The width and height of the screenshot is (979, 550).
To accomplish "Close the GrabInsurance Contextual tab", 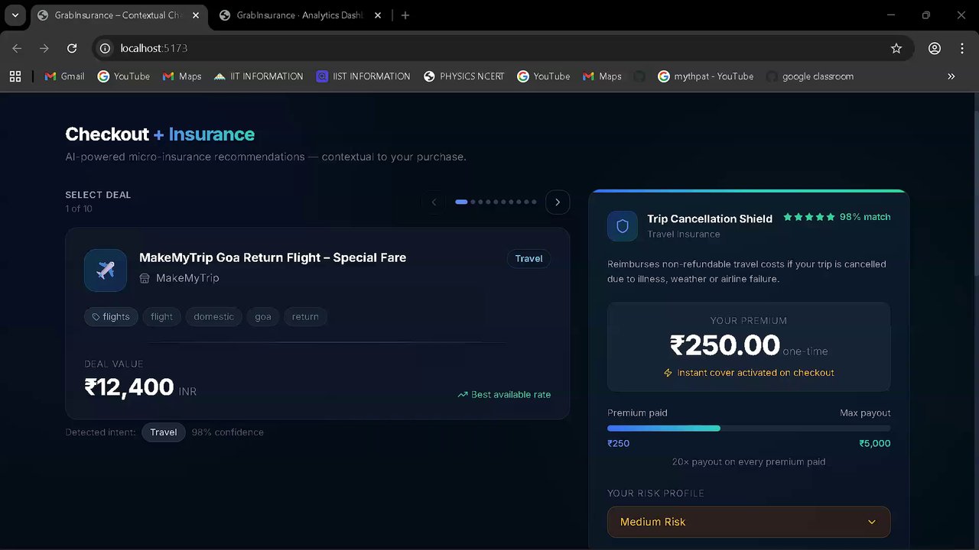I will pyautogui.click(x=196, y=15).
